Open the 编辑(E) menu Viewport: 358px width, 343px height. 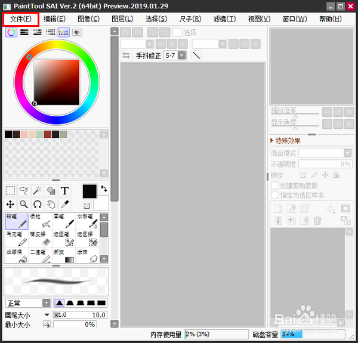pyautogui.click(x=54, y=19)
